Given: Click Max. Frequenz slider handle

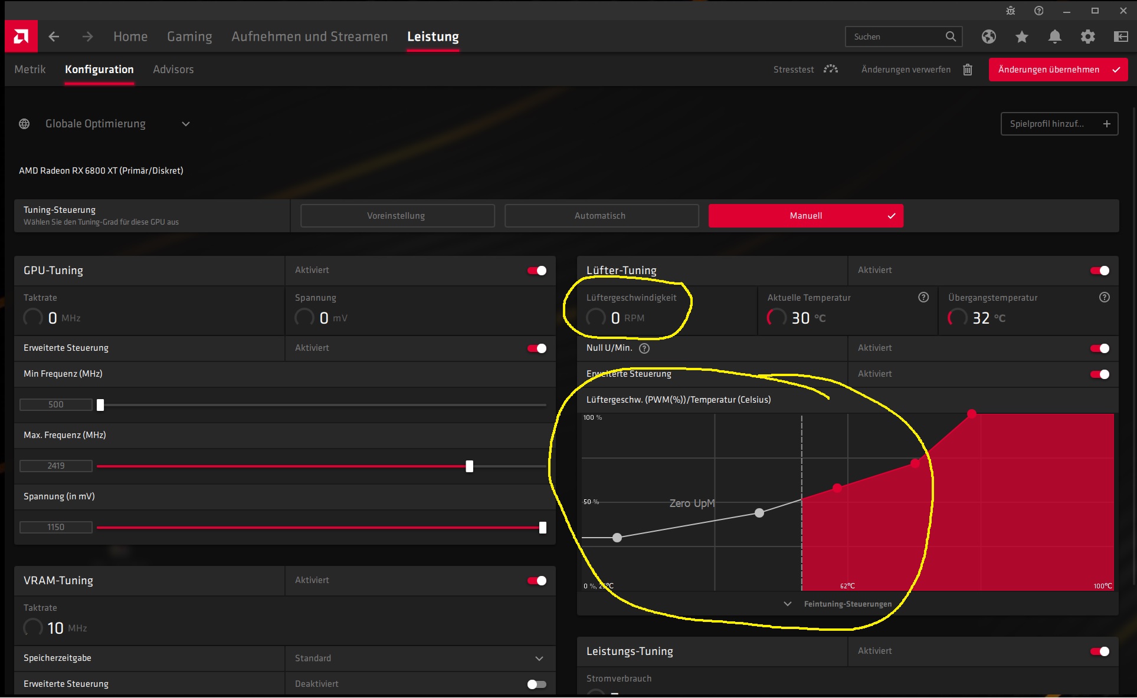Looking at the screenshot, I should [469, 467].
